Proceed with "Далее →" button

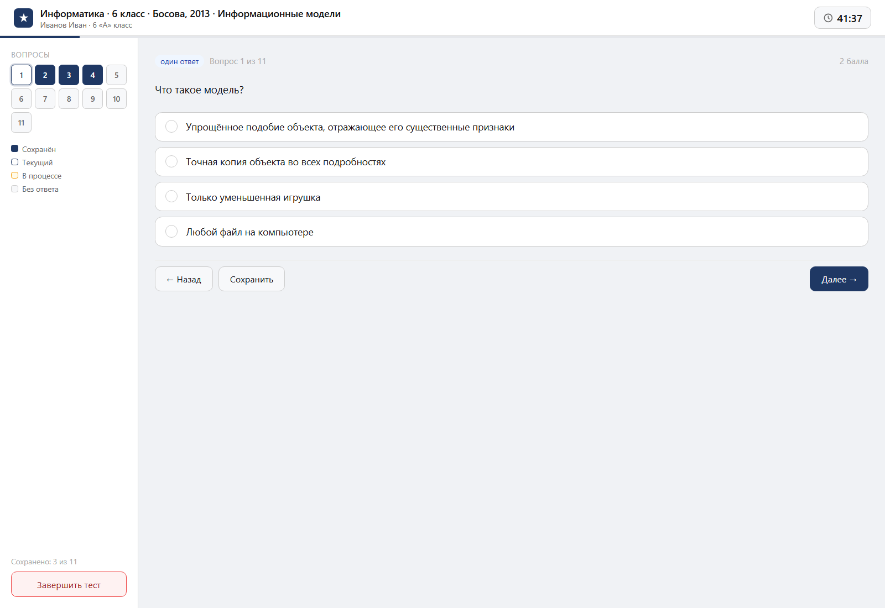pos(839,279)
